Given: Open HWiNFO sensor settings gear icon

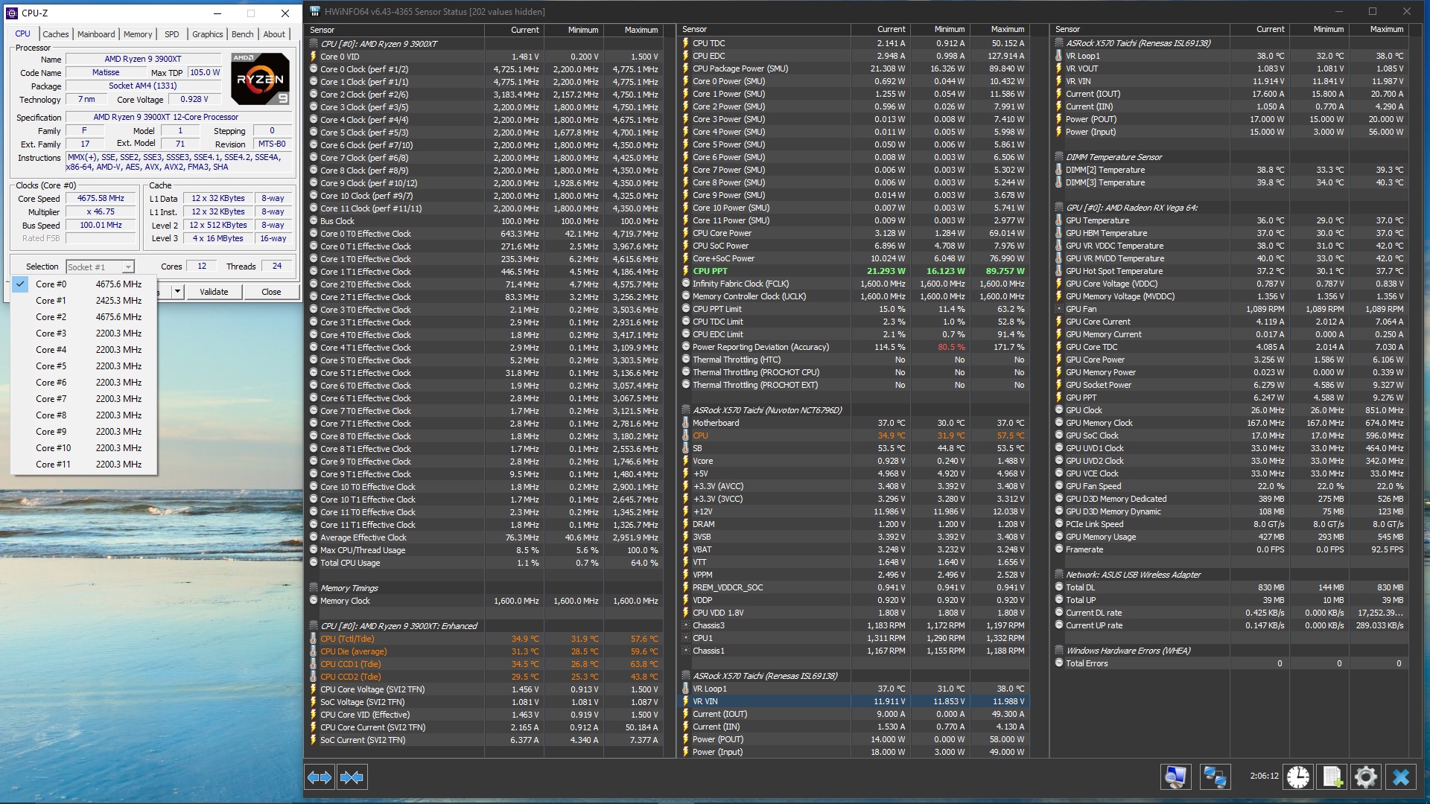Looking at the screenshot, I should (x=1366, y=777).
